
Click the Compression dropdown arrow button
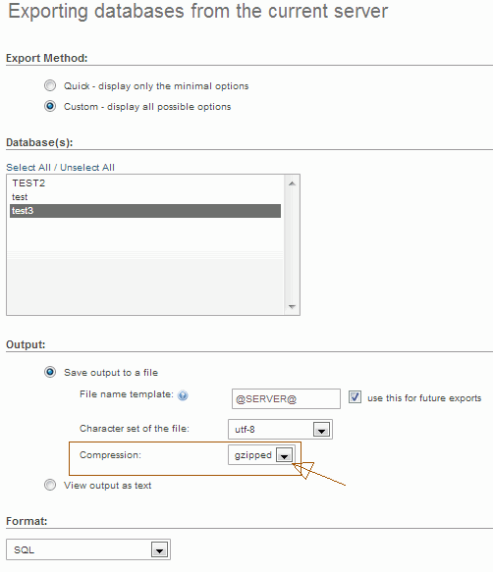tap(285, 455)
